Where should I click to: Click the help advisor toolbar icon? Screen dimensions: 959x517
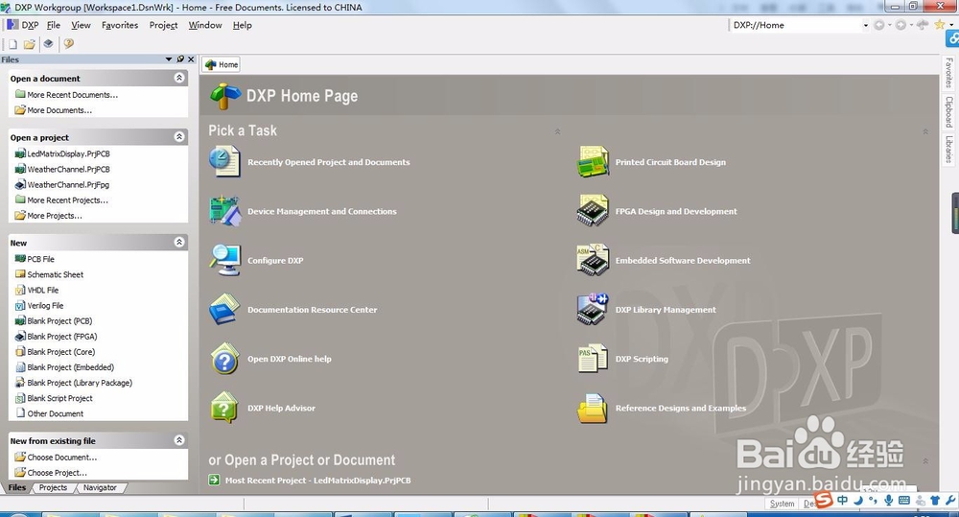pyautogui.click(x=68, y=43)
